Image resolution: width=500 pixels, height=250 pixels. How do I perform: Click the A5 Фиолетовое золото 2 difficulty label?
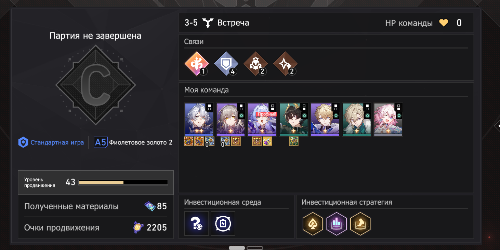pos(133,142)
